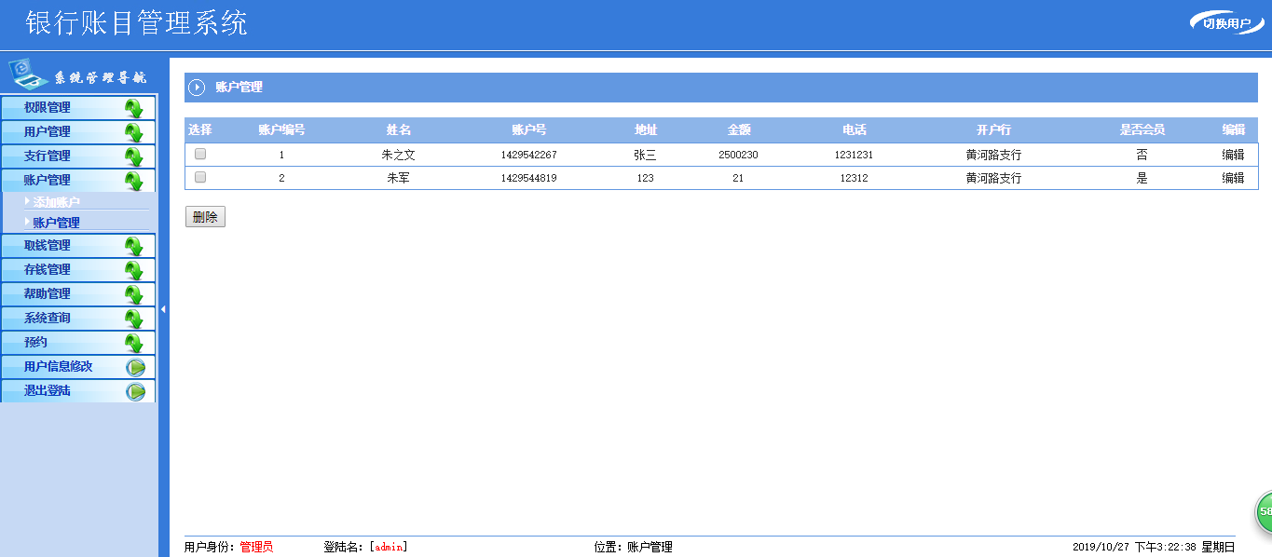Click the play icon beside 退出登陆

point(136,391)
